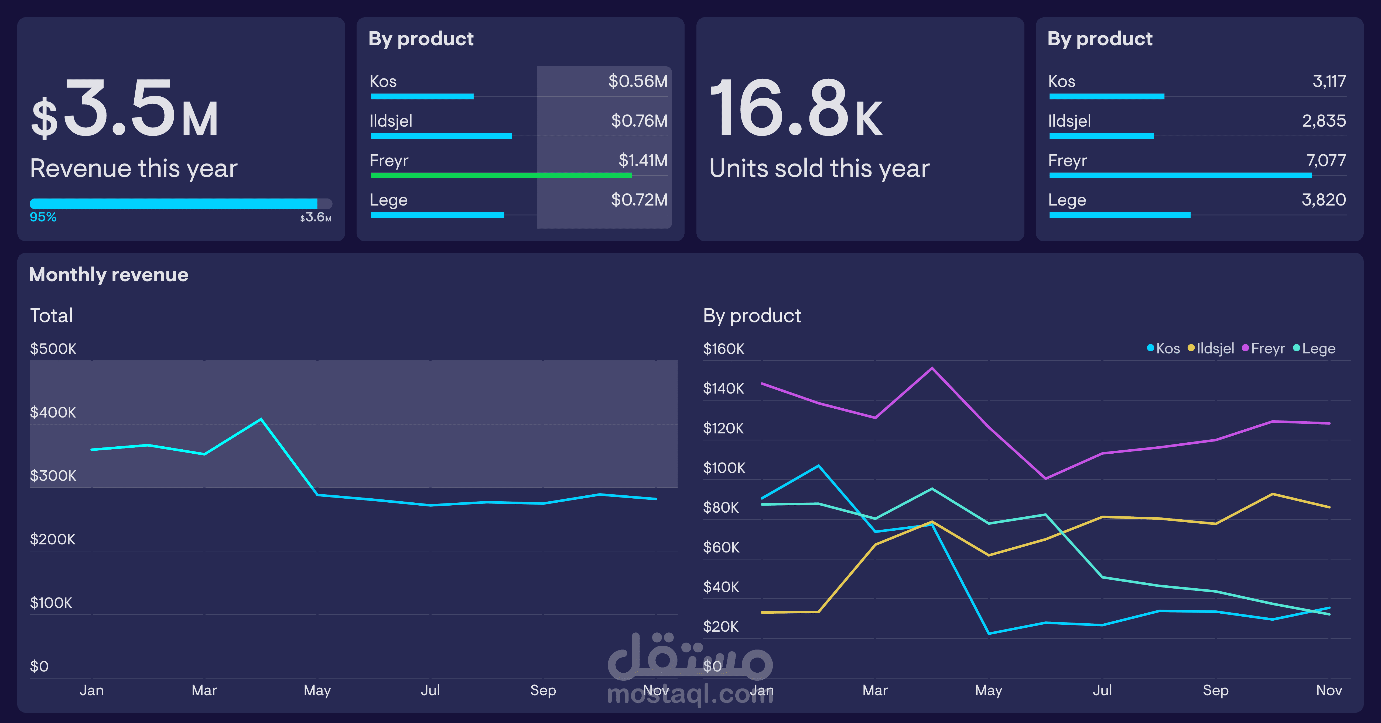Image resolution: width=1381 pixels, height=723 pixels.
Task: Click the Ildsjel 2,835 units value
Action: click(1324, 121)
